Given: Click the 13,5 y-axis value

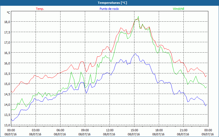Looking at the screenshot, I should point(7,115).
